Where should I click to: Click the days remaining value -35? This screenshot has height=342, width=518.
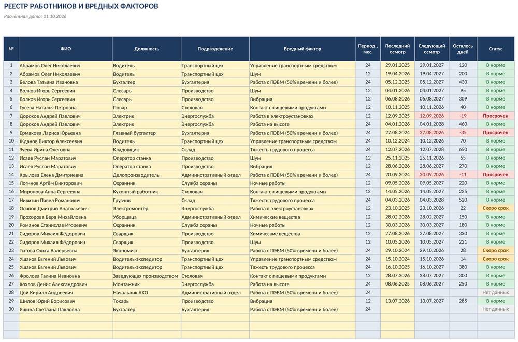(463, 133)
